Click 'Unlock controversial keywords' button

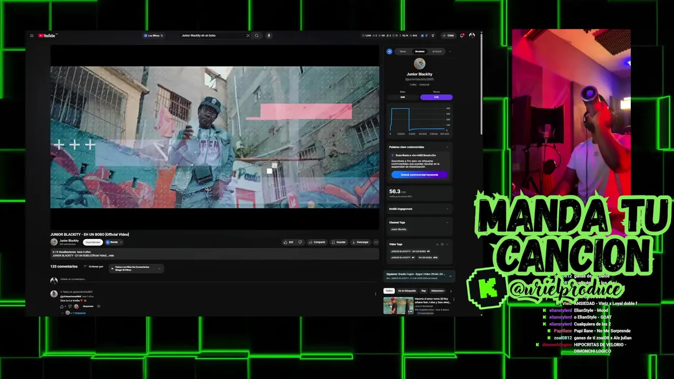click(x=419, y=175)
